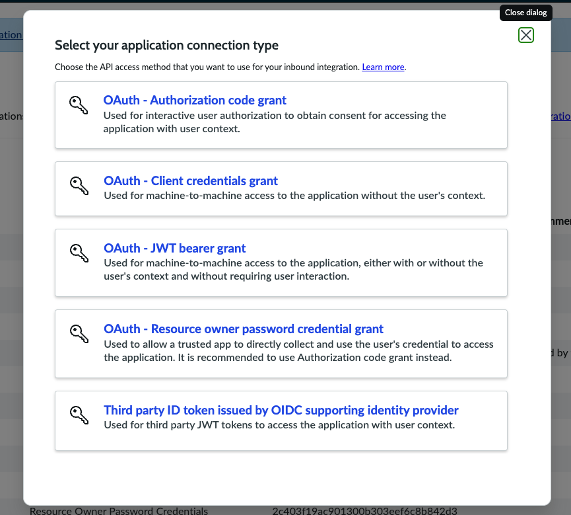571x515 pixels.
Task: Select OAuth - Resource owner password credential grant
Action: (243, 329)
